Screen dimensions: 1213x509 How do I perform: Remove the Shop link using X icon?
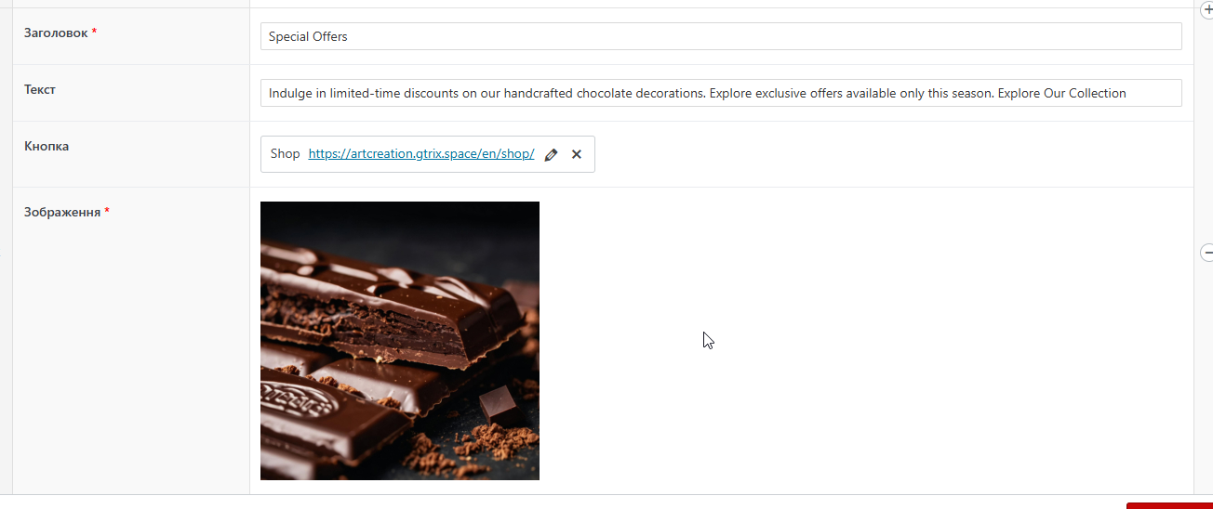coord(577,154)
